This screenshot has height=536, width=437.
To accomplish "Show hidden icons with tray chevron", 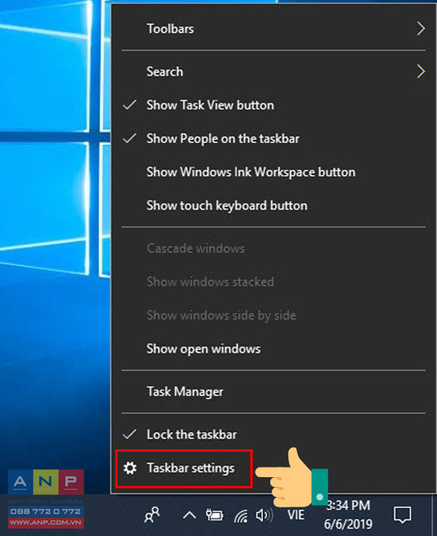I will [189, 515].
